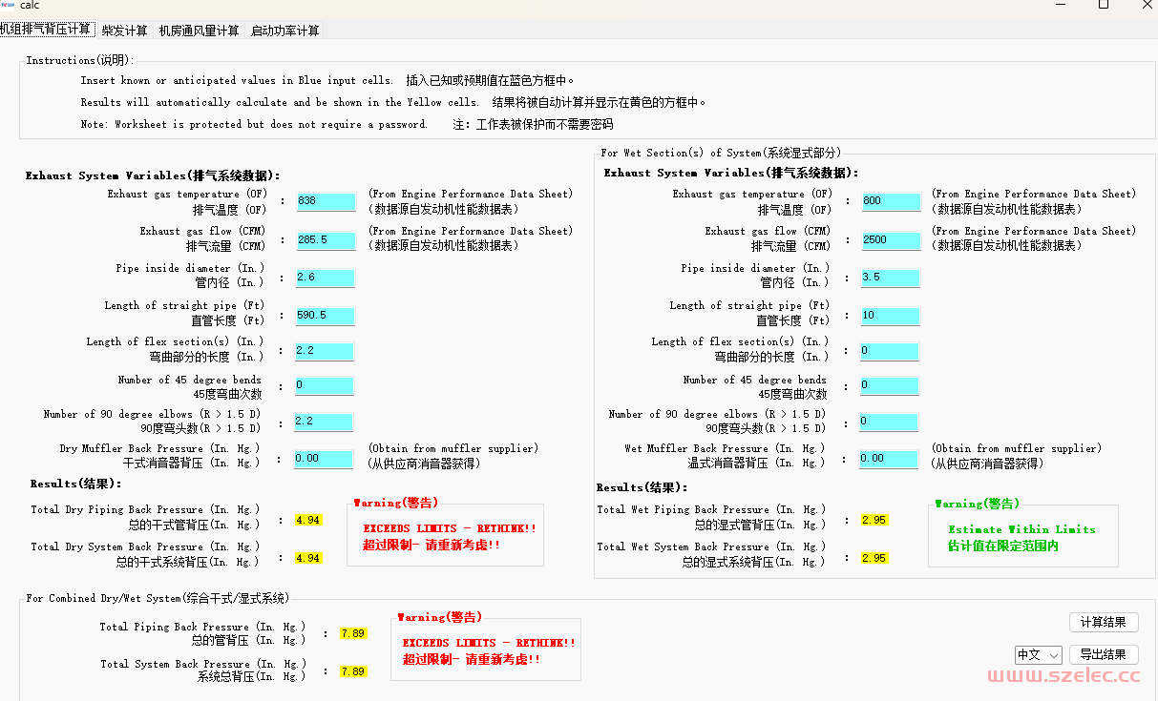This screenshot has height=701, width=1158.
Task: Click wet pipe inside diameter field 3.5
Action: [x=890, y=278]
